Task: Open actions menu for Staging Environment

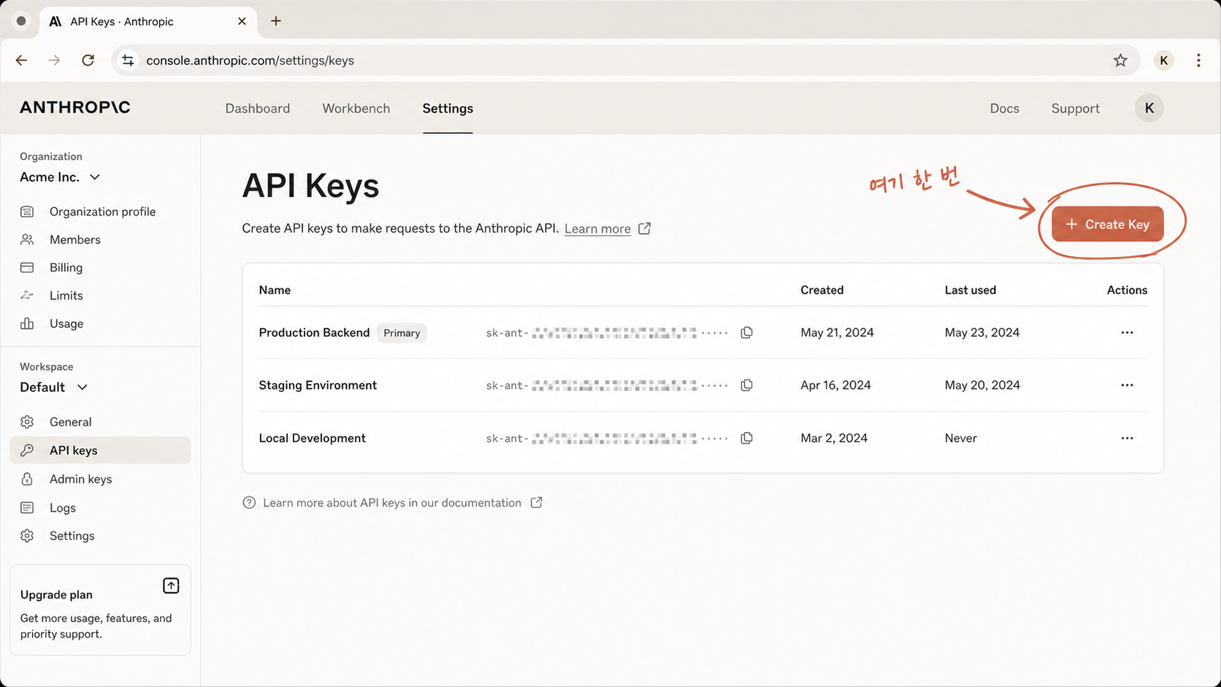Action: (1127, 385)
